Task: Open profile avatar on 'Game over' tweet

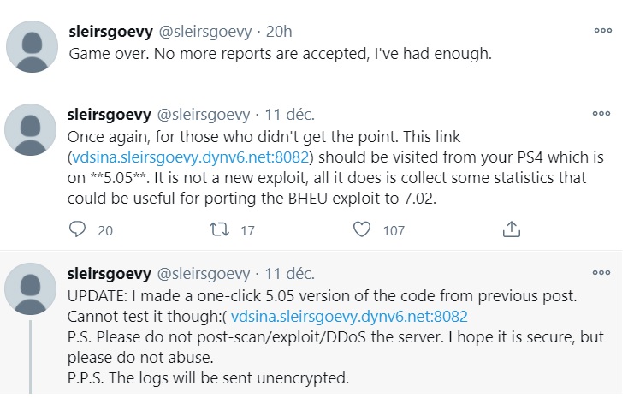Action: click(32, 47)
